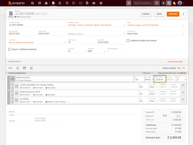193x145 pixels.
Task: Expand the Related matter dropdown
Action: (125, 25)
